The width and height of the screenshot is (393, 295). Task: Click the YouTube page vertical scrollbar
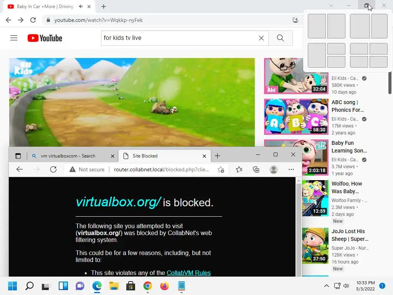click(x=390, y=83)
